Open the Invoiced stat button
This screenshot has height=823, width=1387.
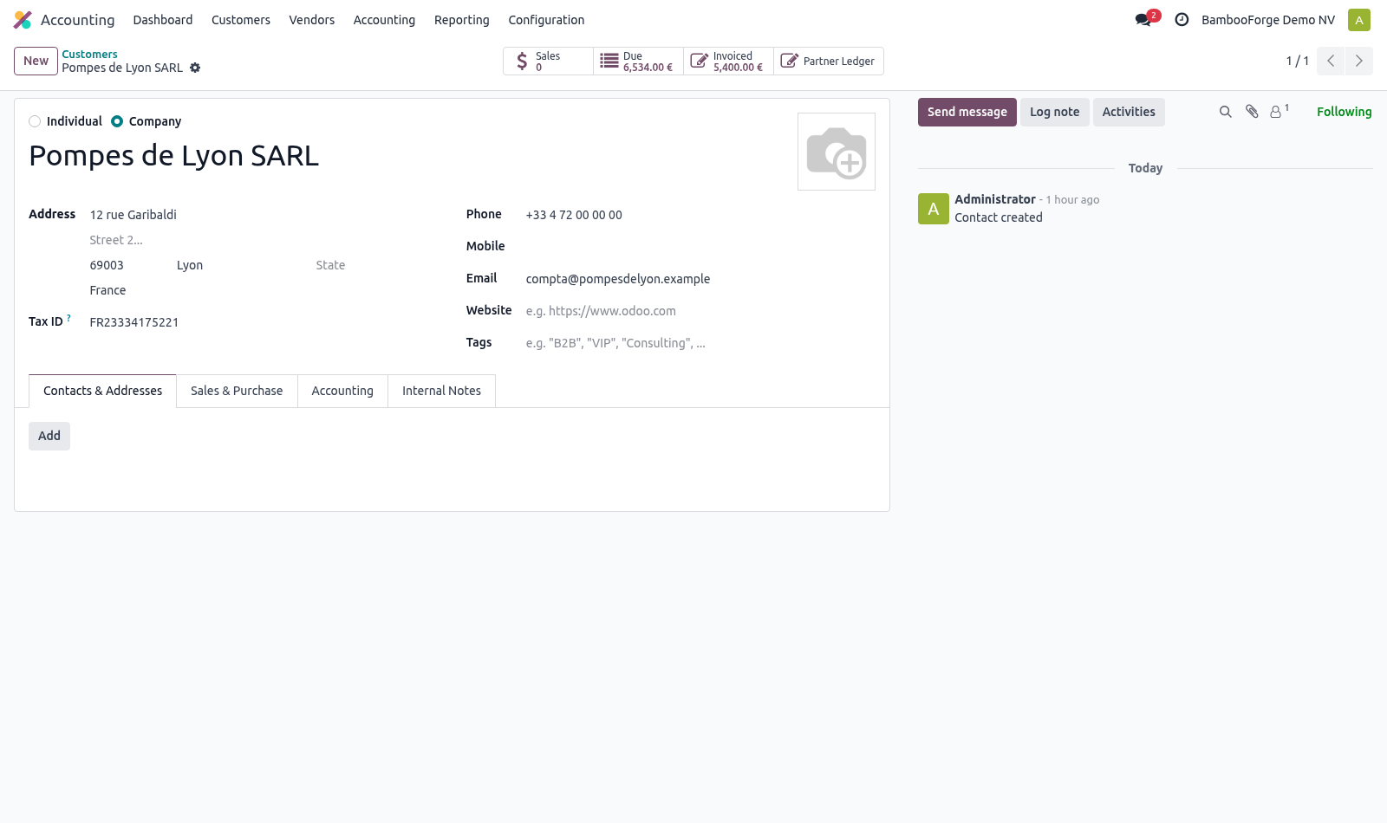coord(728,62)
